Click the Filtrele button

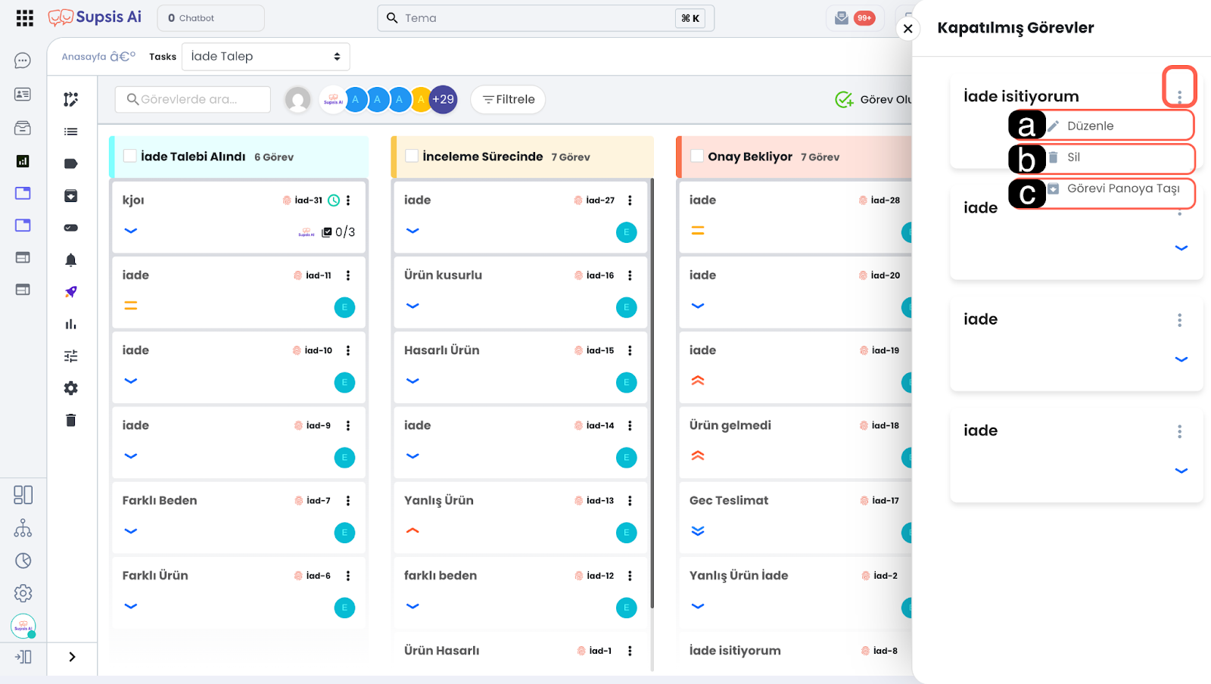[508, 100]
